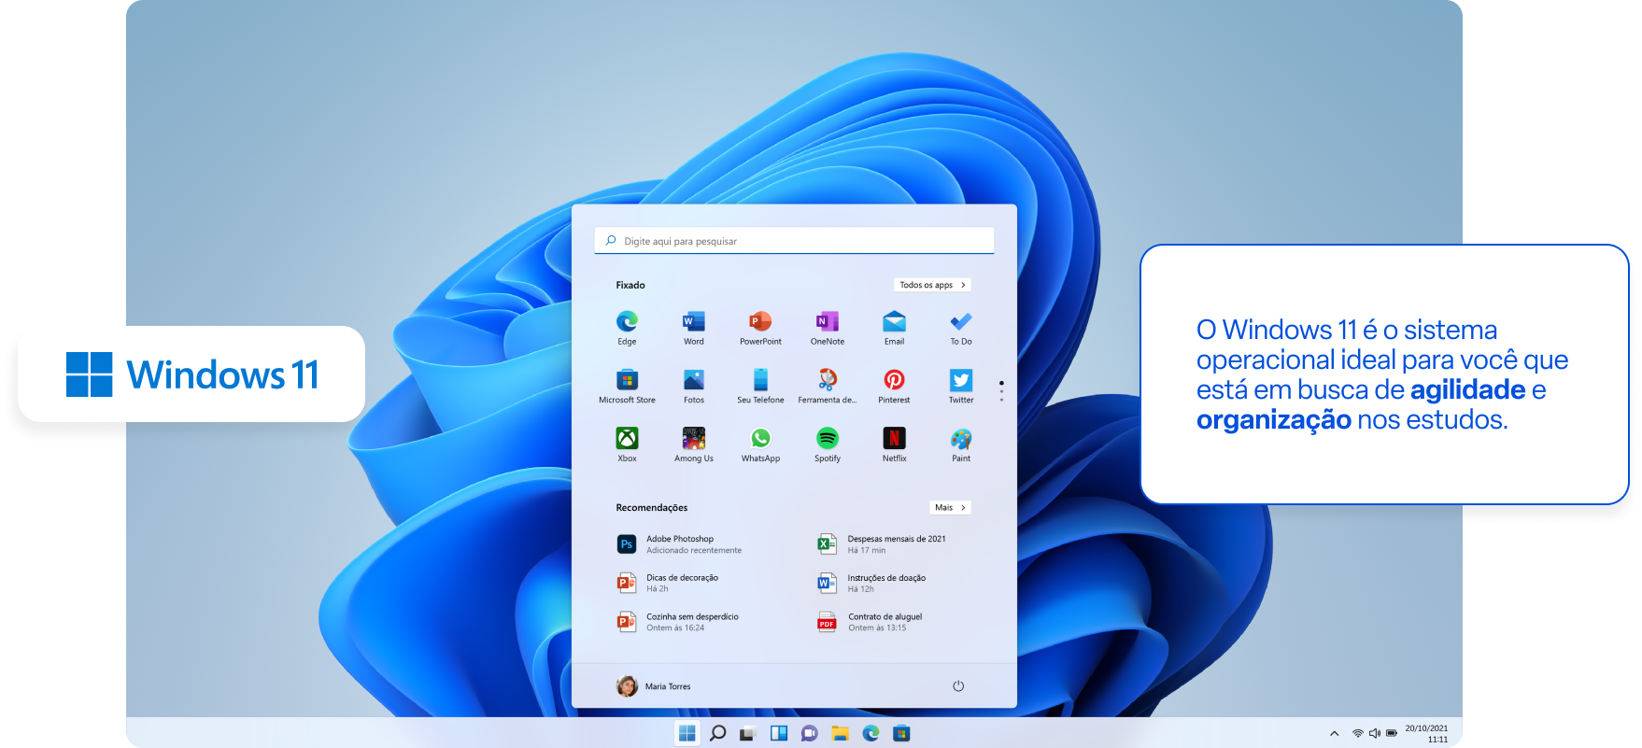Launch the Twitter app
This screenshot has height=748, width=1642.
[x=961, y=386]
